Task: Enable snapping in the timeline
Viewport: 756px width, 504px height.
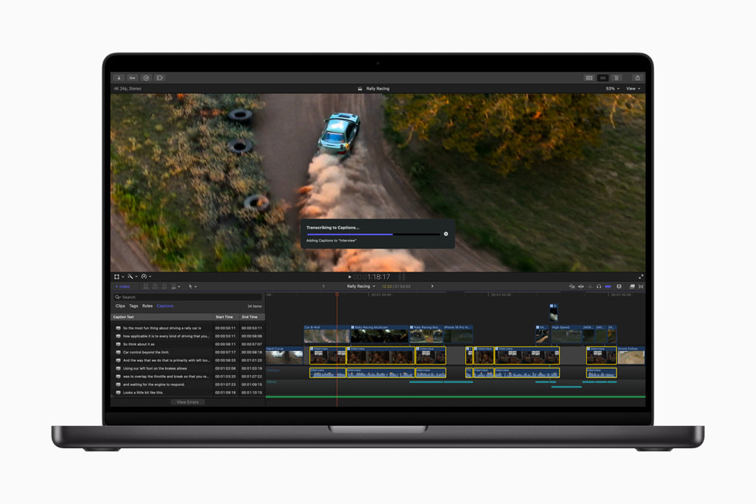Action: (x=608, y=286)
